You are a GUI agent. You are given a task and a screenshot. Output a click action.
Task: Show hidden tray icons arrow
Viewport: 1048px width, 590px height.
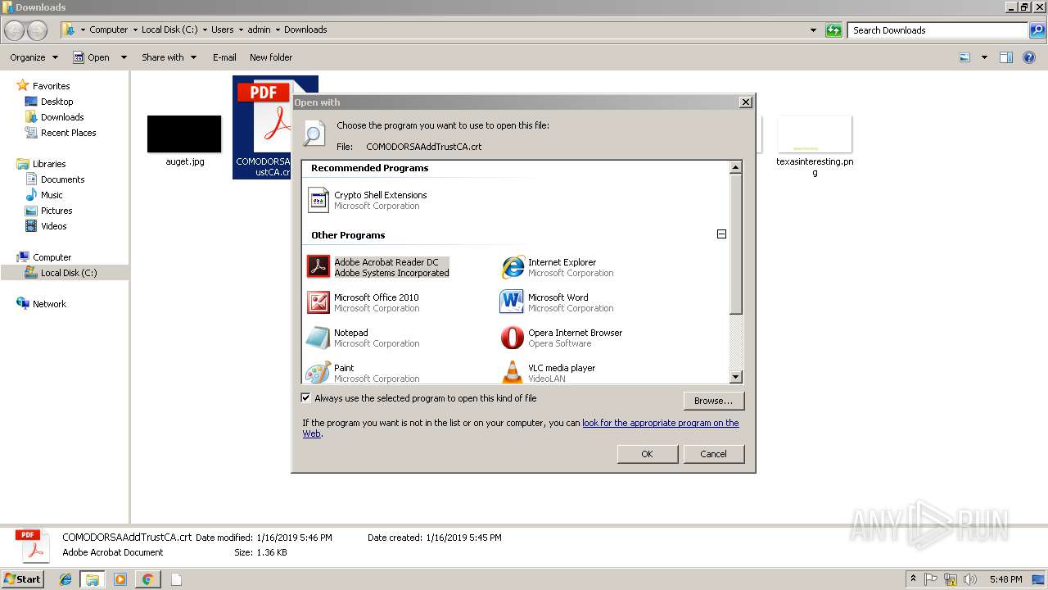(x=914, y=579)
